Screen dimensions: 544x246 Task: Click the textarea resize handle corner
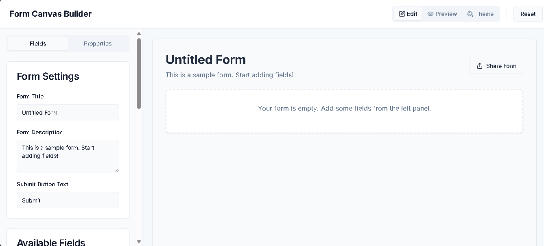(117, 170)
